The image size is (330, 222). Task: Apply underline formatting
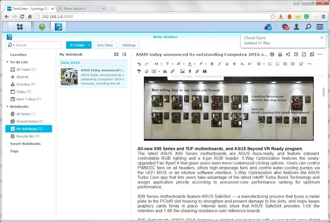click(227, 64)
